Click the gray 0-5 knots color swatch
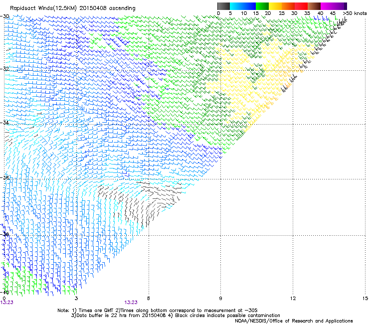369x324 pixels. pyautogui.click(x=223, y=6)
